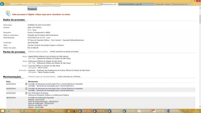The image size is (201, 113).
Task: Go back with the browser back arrow
Action: pos(2,4)
